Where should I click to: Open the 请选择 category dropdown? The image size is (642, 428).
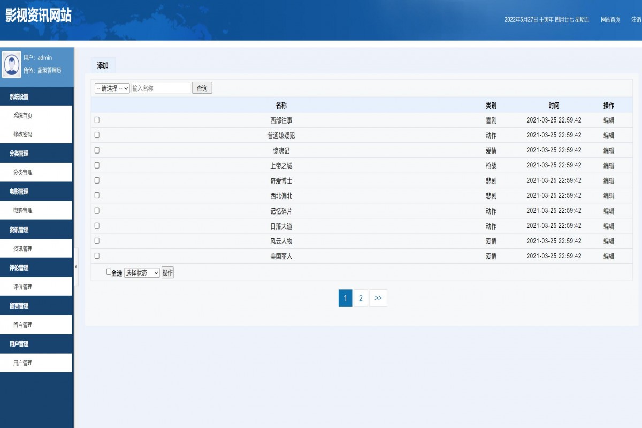[112, 88]
